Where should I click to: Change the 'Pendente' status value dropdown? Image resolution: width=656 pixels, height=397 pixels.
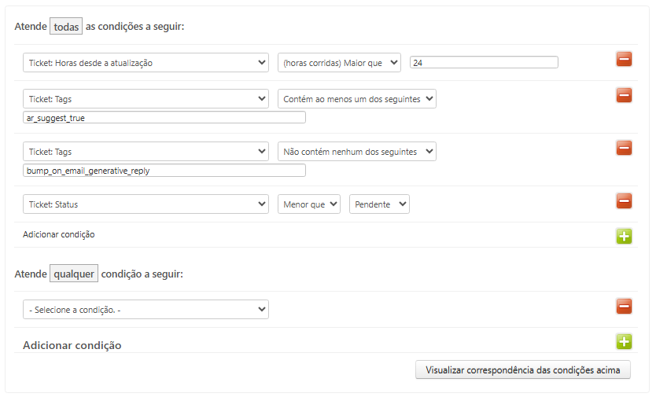pos(379,204)
